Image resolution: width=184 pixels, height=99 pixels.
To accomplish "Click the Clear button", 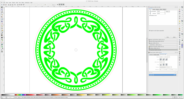I will click(x=167, y=37).
